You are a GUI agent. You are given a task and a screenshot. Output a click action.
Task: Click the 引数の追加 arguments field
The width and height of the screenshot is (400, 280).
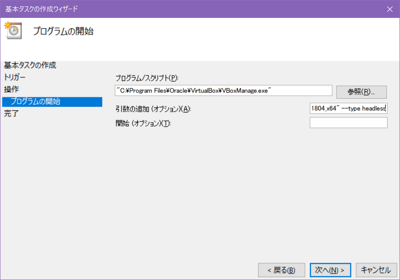[349, 108]
